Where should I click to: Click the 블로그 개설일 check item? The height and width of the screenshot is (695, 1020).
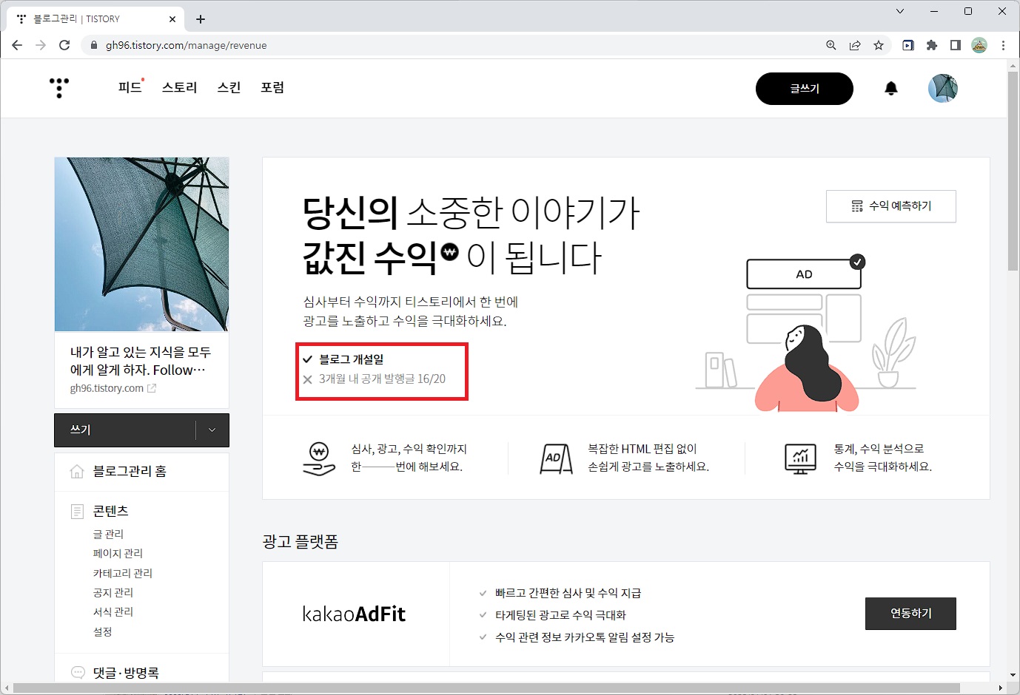(x=343, y=359)
